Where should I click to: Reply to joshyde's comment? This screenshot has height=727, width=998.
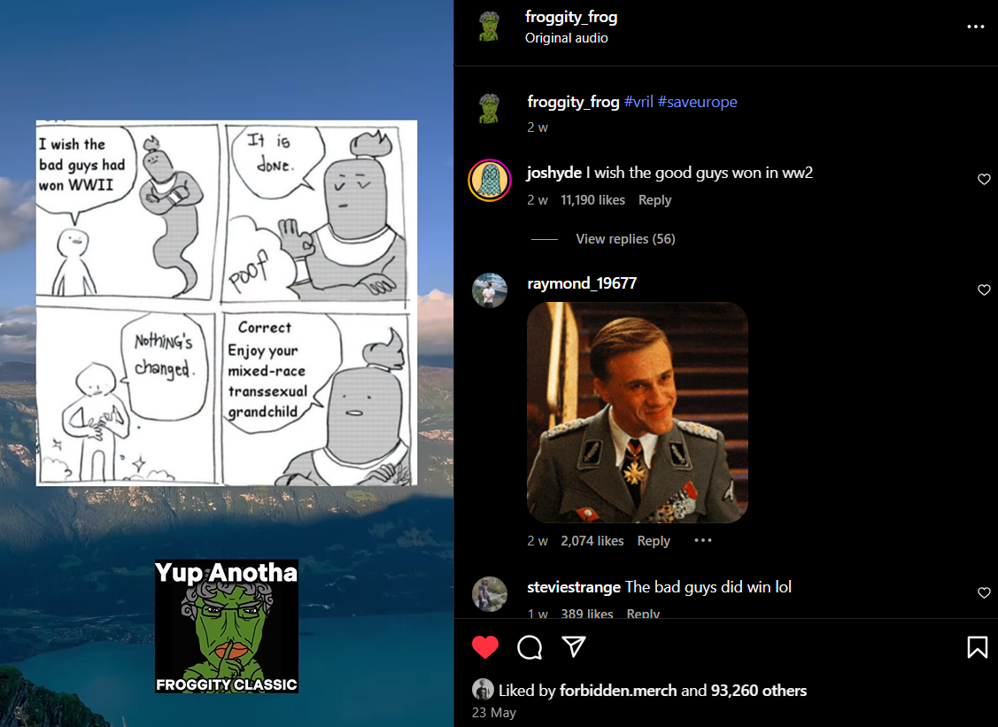tap(654, 200)
